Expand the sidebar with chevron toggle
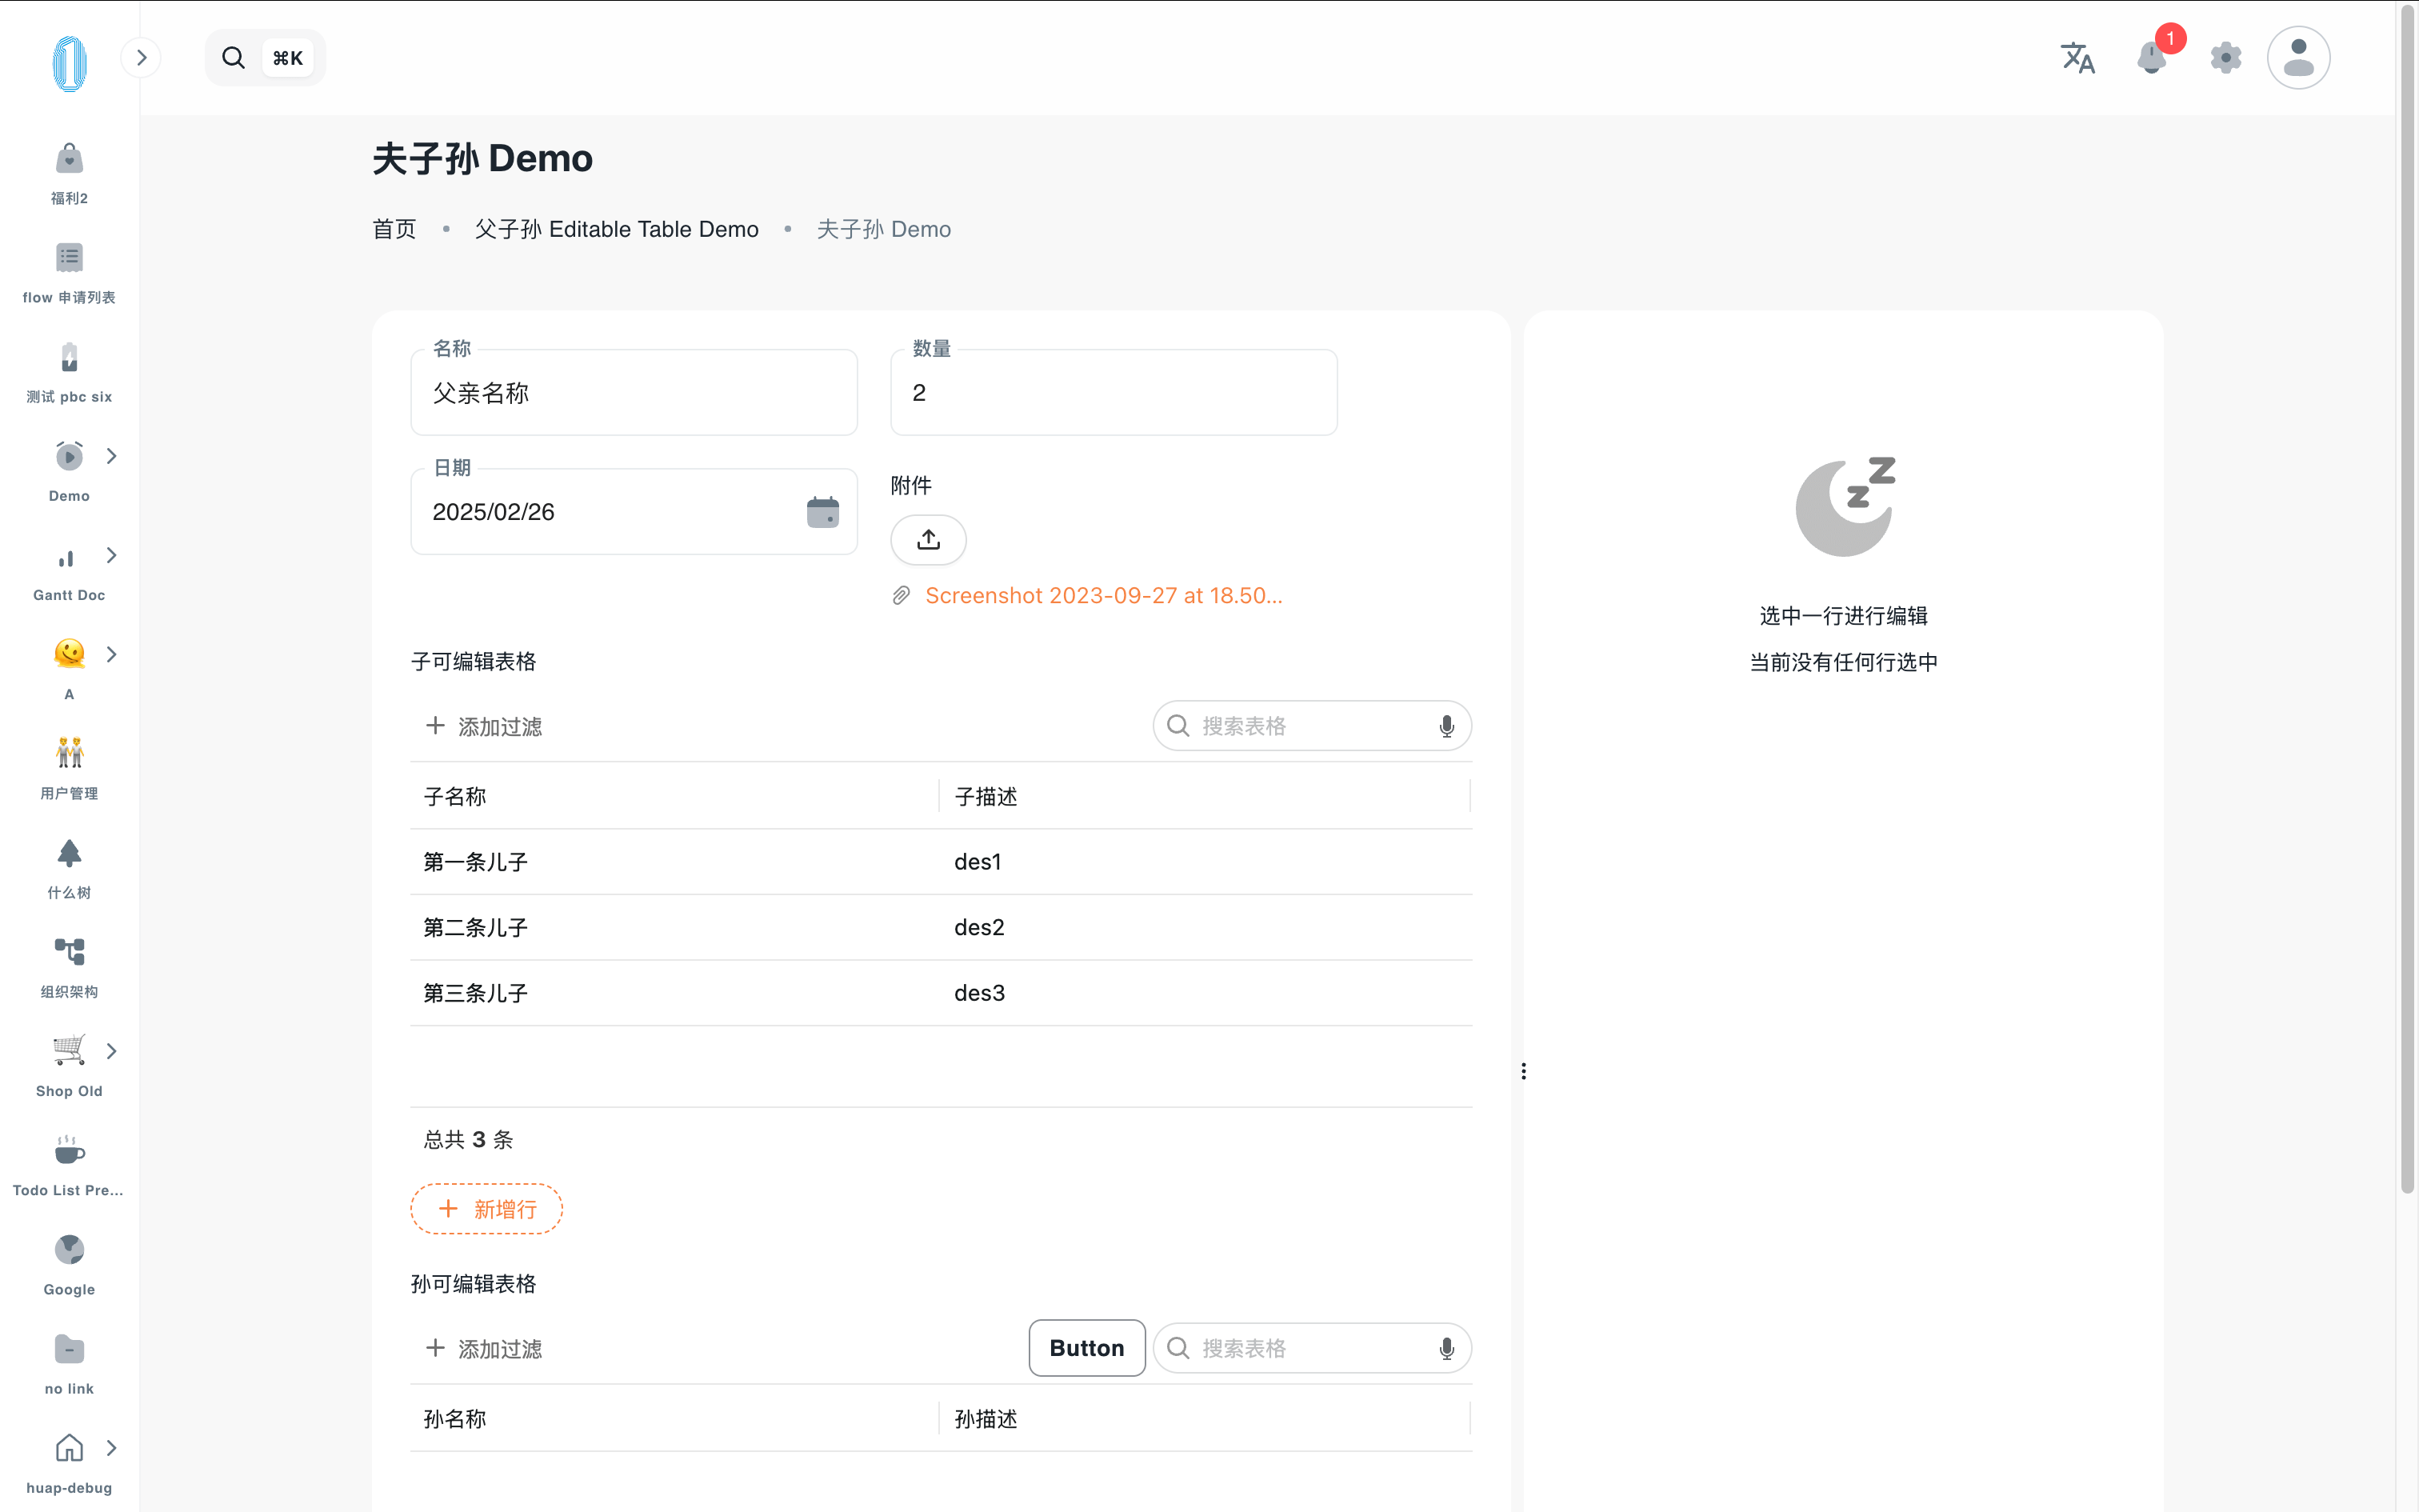2419x1512 pixels. coord(141,58)
